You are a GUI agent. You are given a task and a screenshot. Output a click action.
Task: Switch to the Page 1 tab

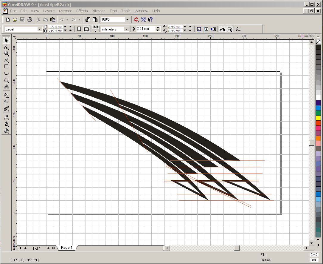66,248
